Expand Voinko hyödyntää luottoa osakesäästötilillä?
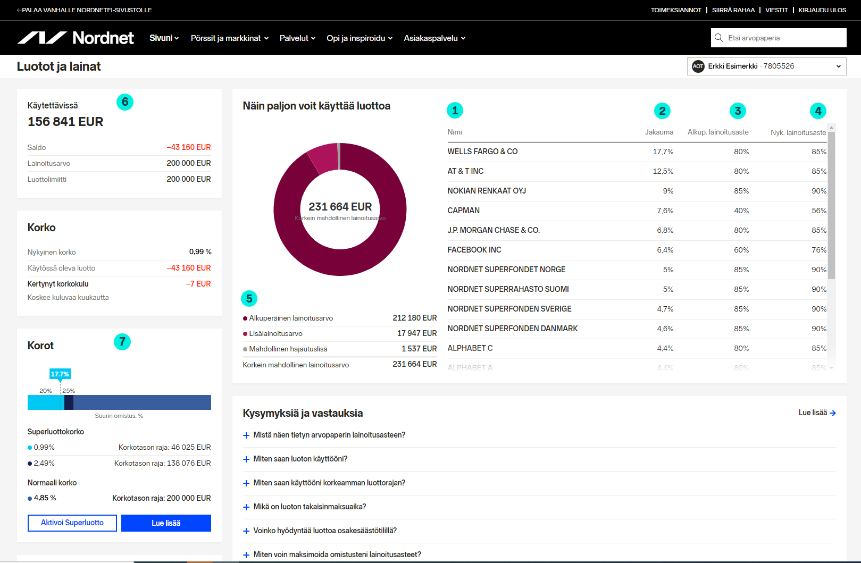This screenshot has height=563, width=861. 325,531
